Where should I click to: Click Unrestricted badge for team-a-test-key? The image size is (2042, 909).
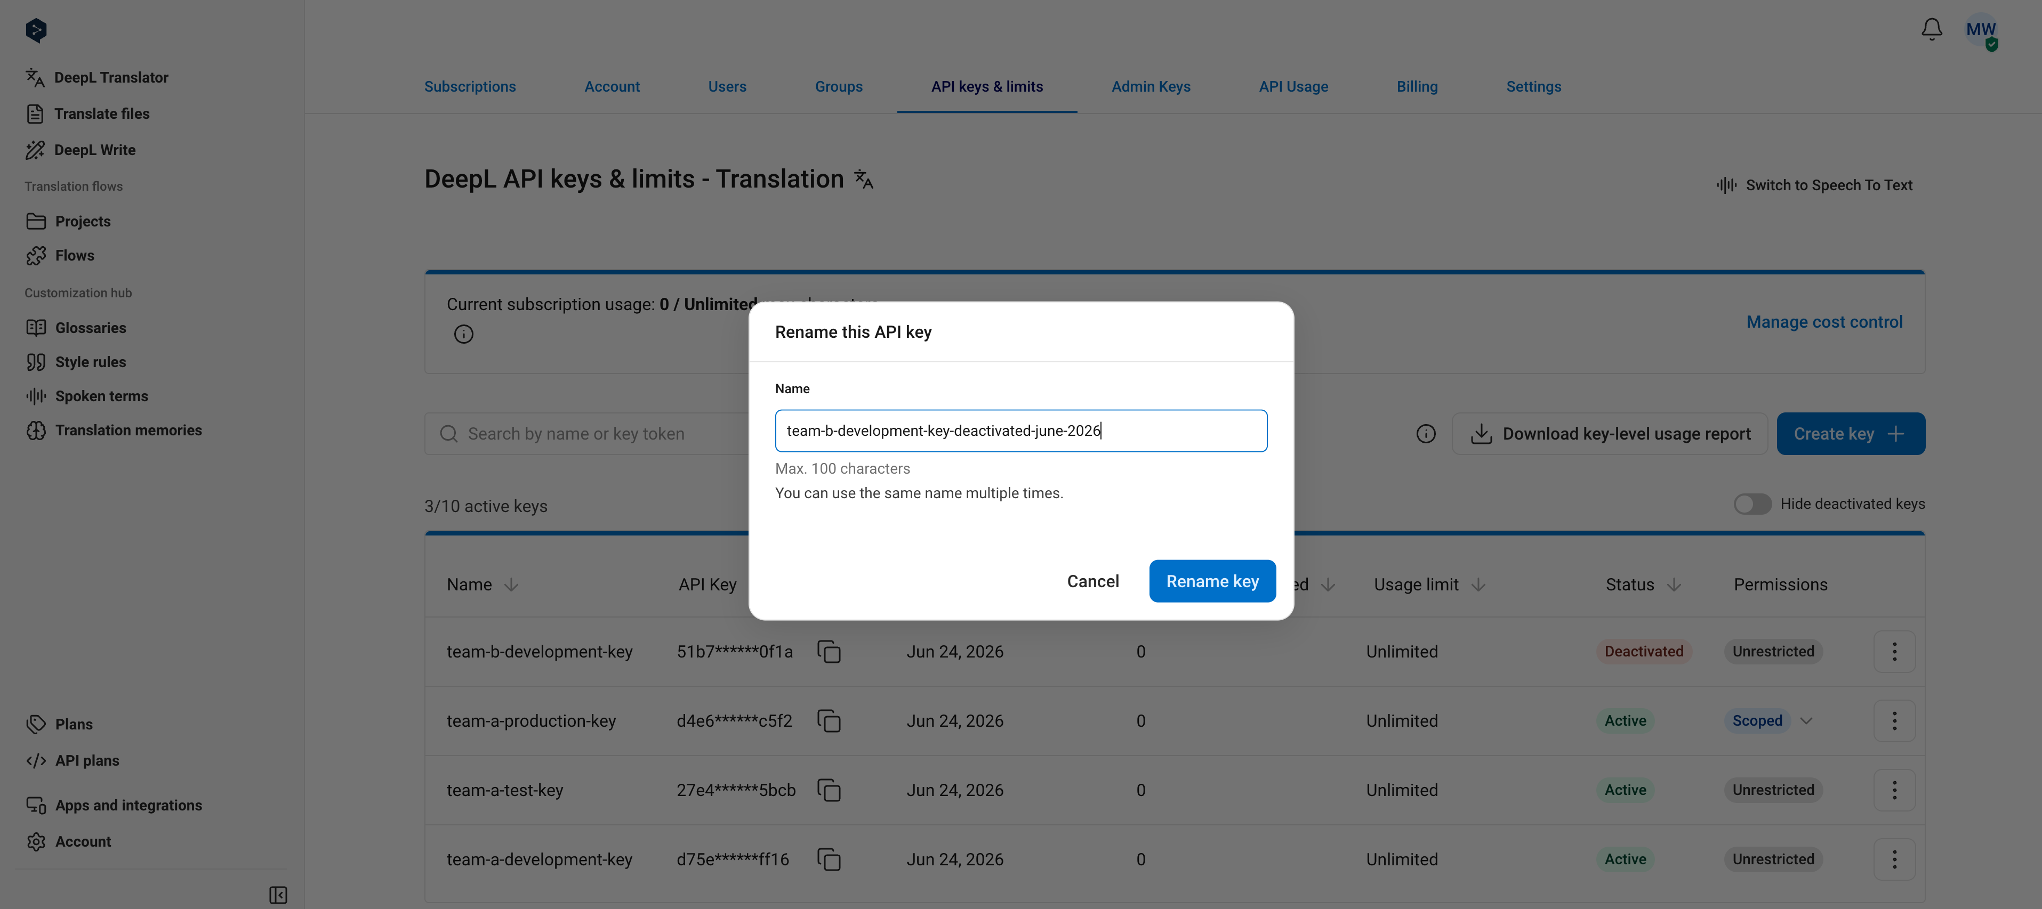pyautogui.click(x=1773, y=790)
